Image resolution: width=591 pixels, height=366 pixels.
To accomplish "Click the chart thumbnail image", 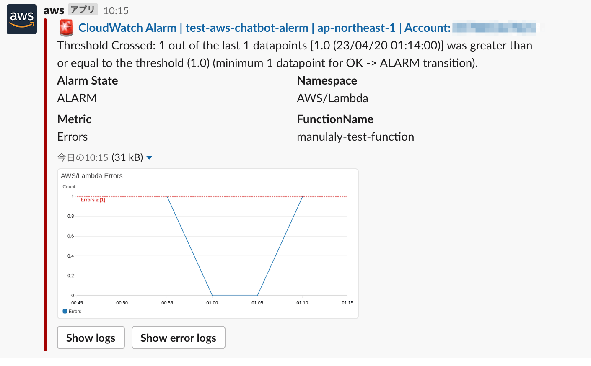I will [x=207, y=243].
